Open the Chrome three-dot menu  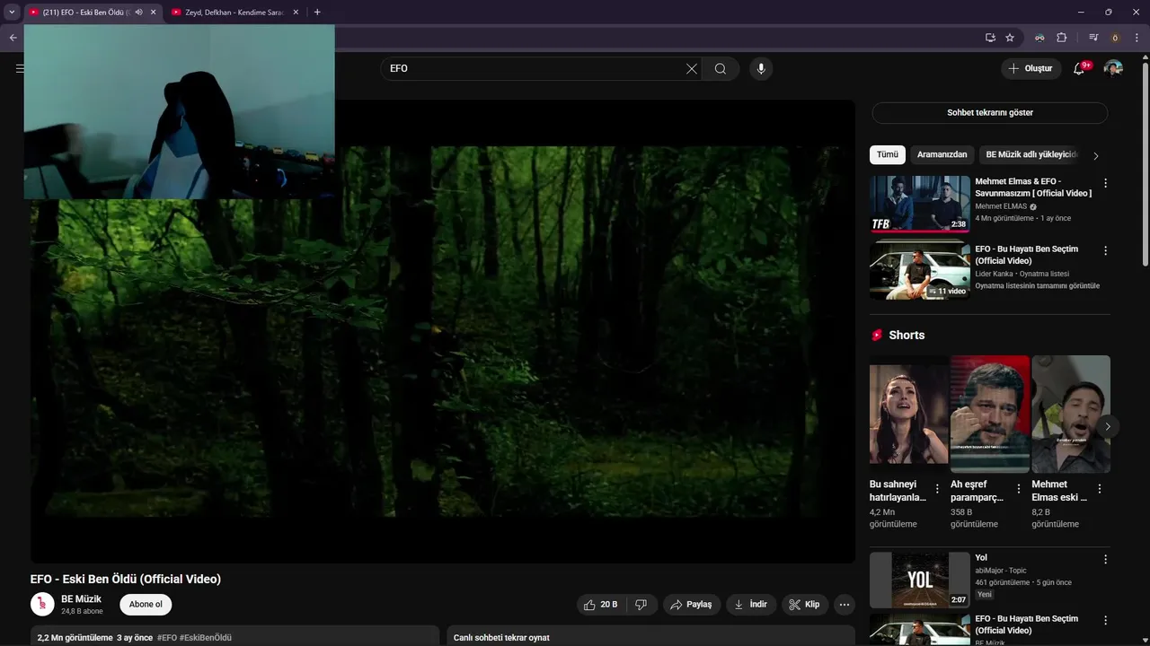1137,38
